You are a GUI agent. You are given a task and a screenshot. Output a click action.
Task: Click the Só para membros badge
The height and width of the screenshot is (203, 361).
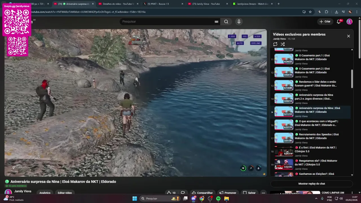pos(16,186)
